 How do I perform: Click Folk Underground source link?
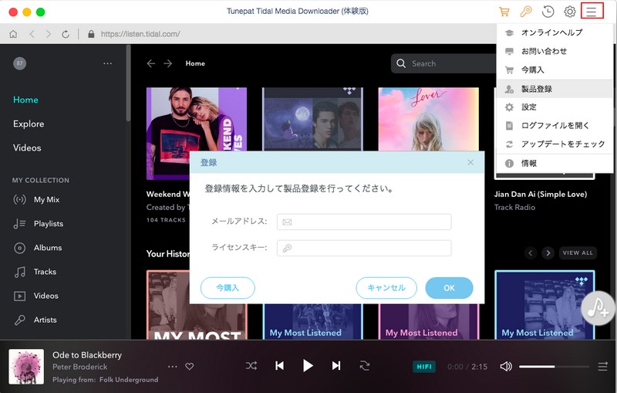(x=129, y=380)
